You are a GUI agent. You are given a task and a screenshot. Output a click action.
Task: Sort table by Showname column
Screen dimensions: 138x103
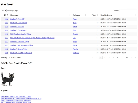point(40,15)
